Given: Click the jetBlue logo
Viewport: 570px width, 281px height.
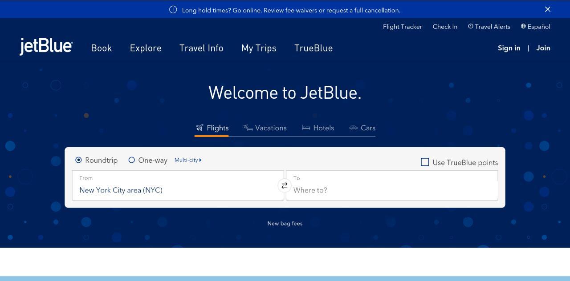Looking at the screenshot, I should pyautogui.click(x=46, y=46).
